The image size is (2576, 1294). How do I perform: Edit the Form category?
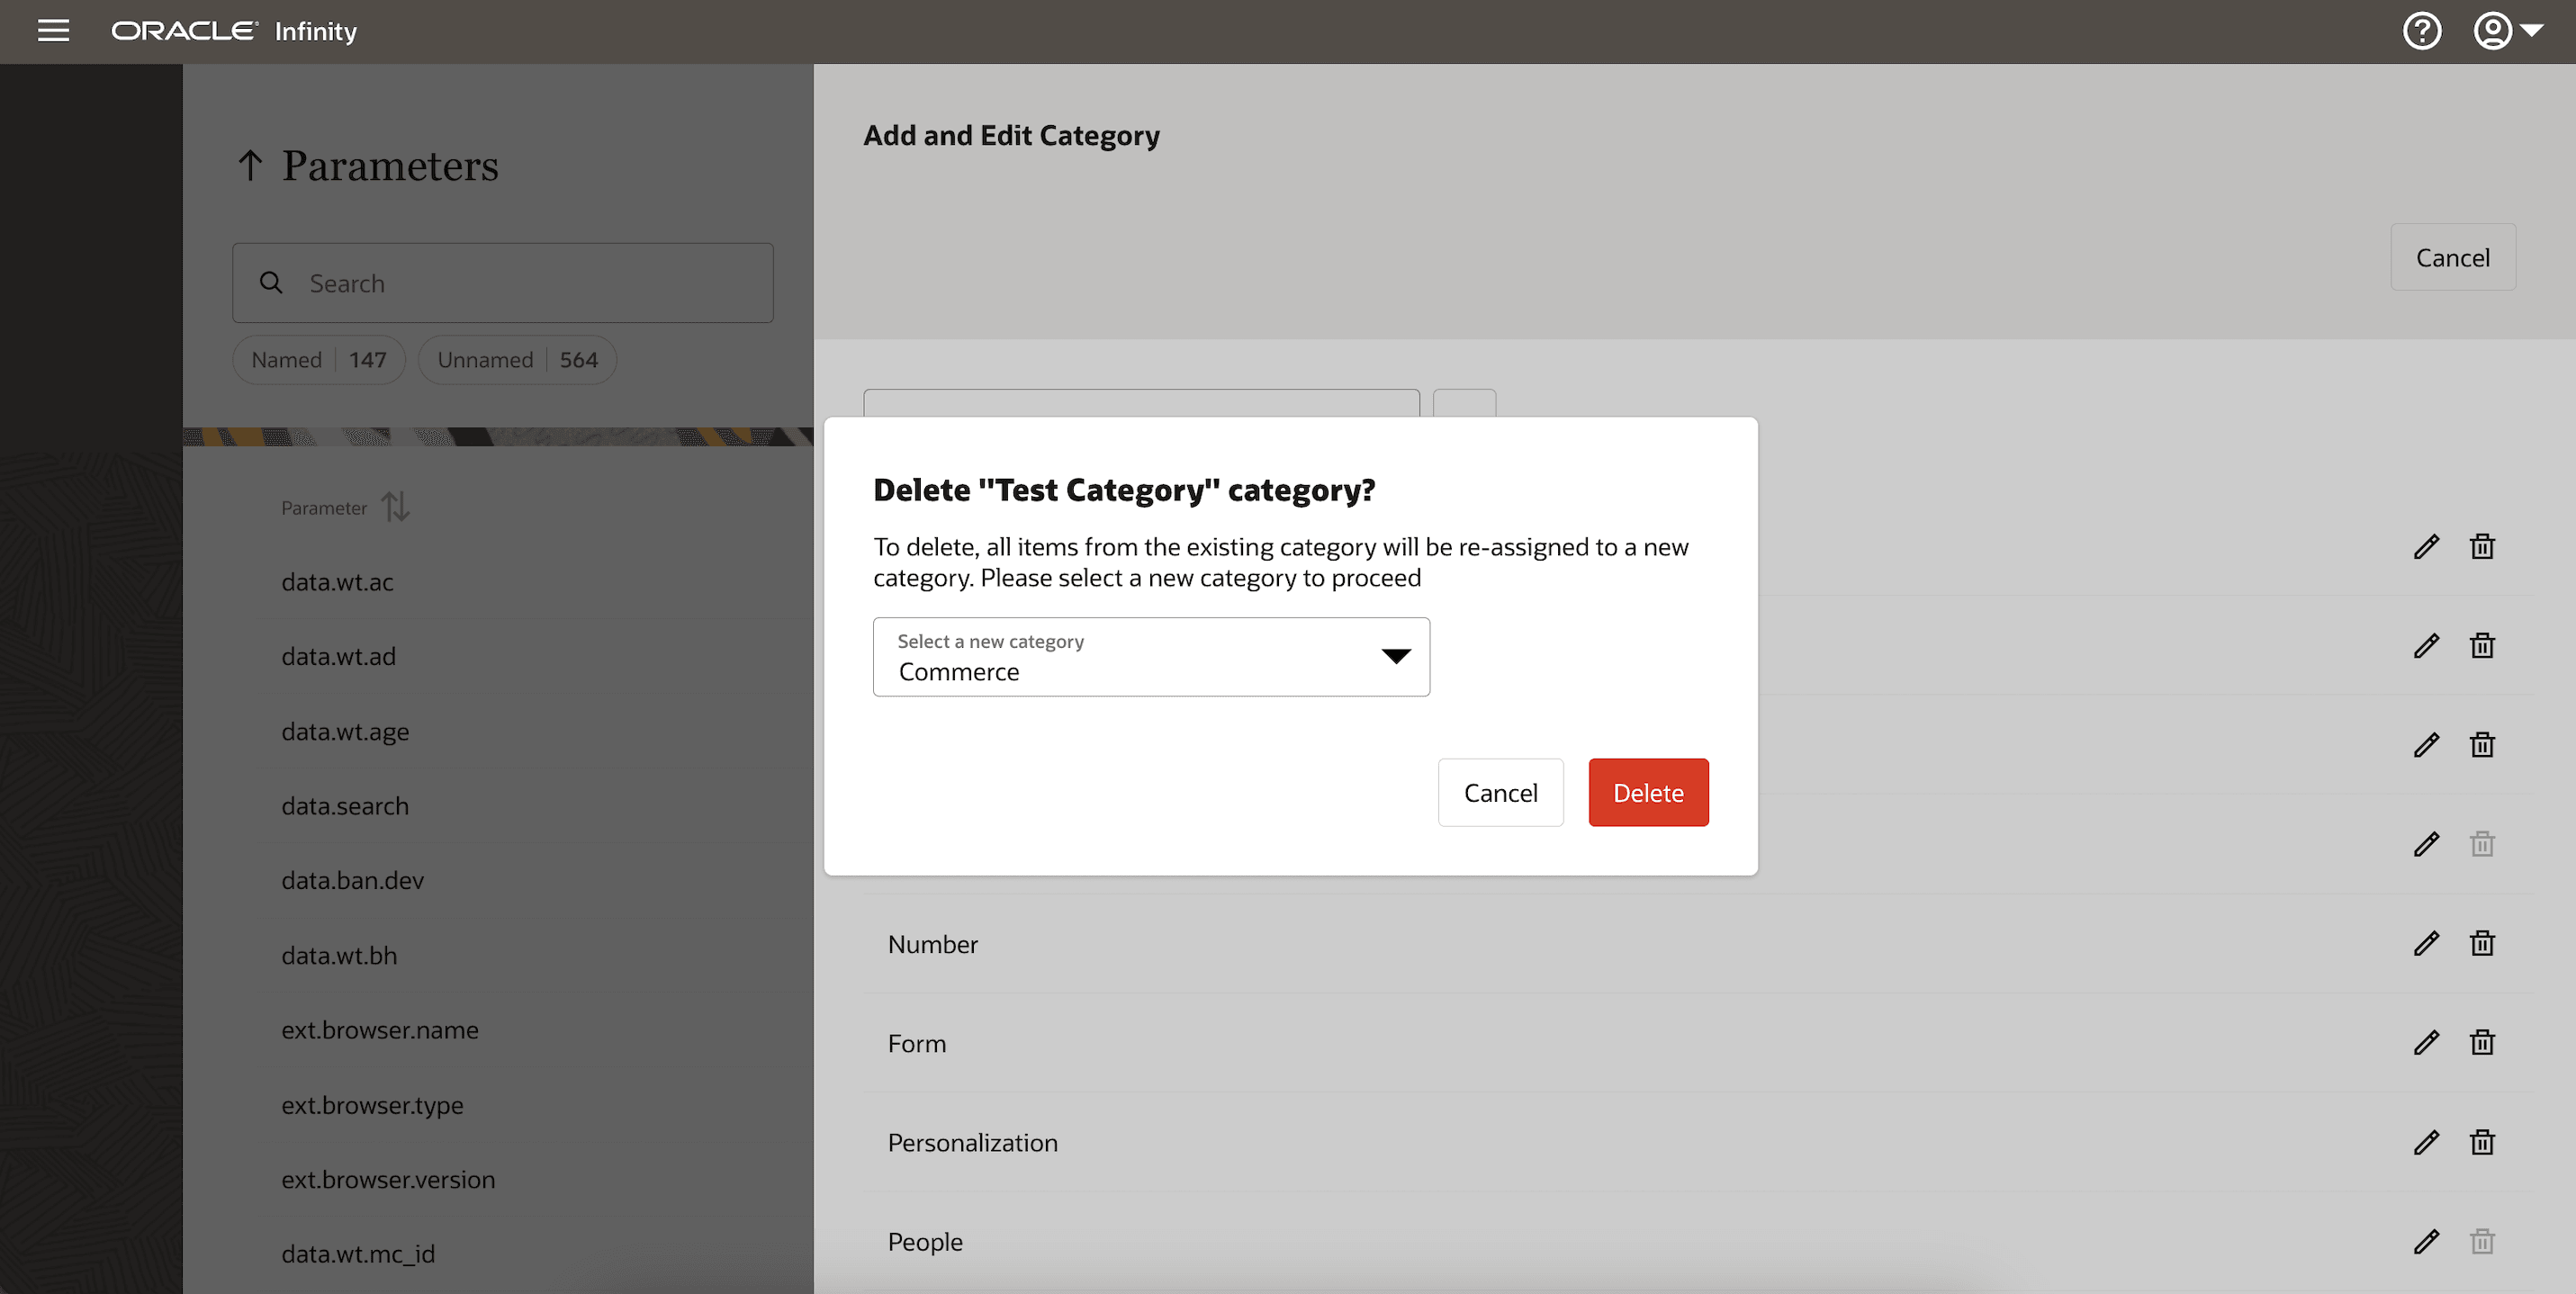coord(2426,1043)
